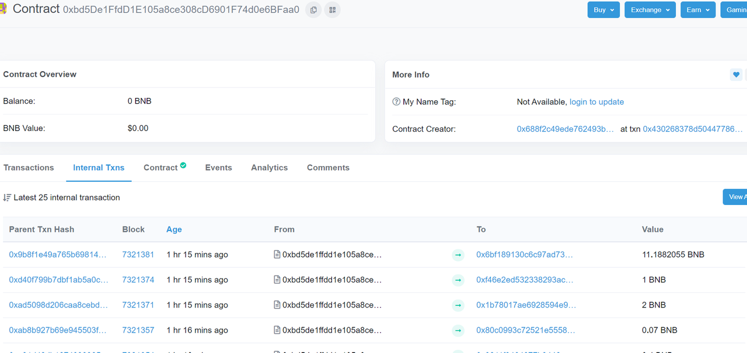The width and height of the screenshot is (747, 353).
Task: Expand the Exchange dropdown
Action: 650,10
